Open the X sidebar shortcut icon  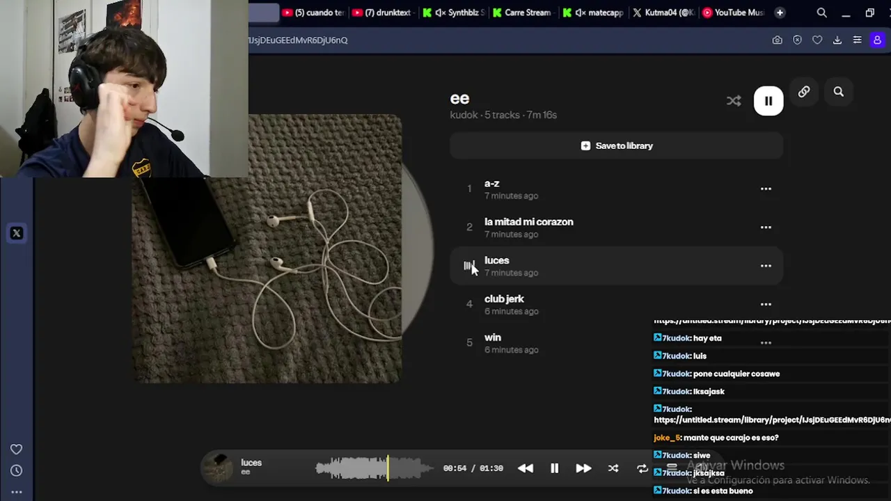[17, 234]
